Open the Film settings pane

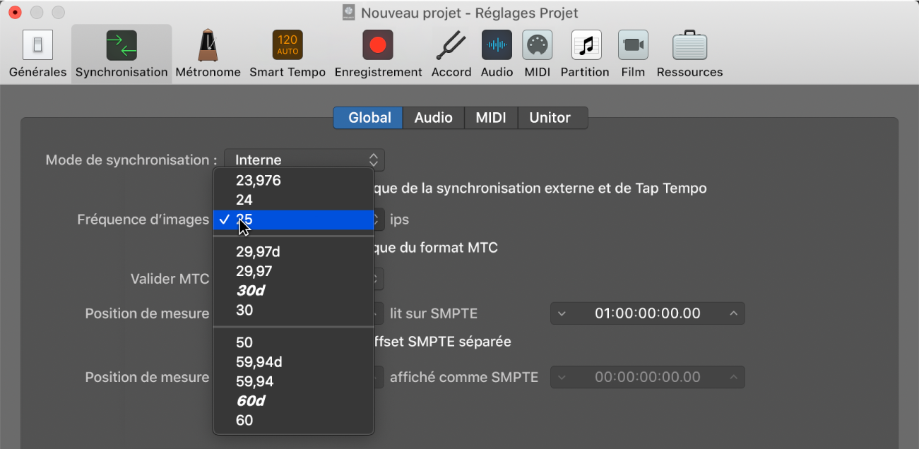[633, 54]
